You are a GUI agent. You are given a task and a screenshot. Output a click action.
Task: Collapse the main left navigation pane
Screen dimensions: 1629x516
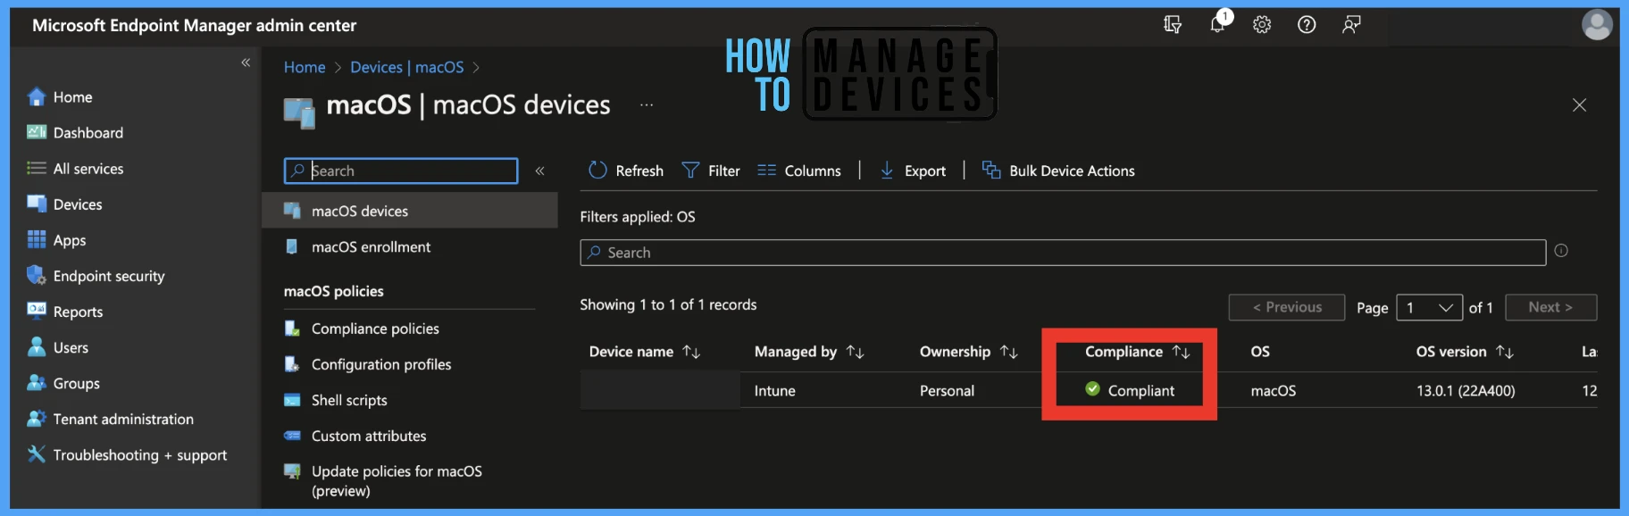[246, 62]
